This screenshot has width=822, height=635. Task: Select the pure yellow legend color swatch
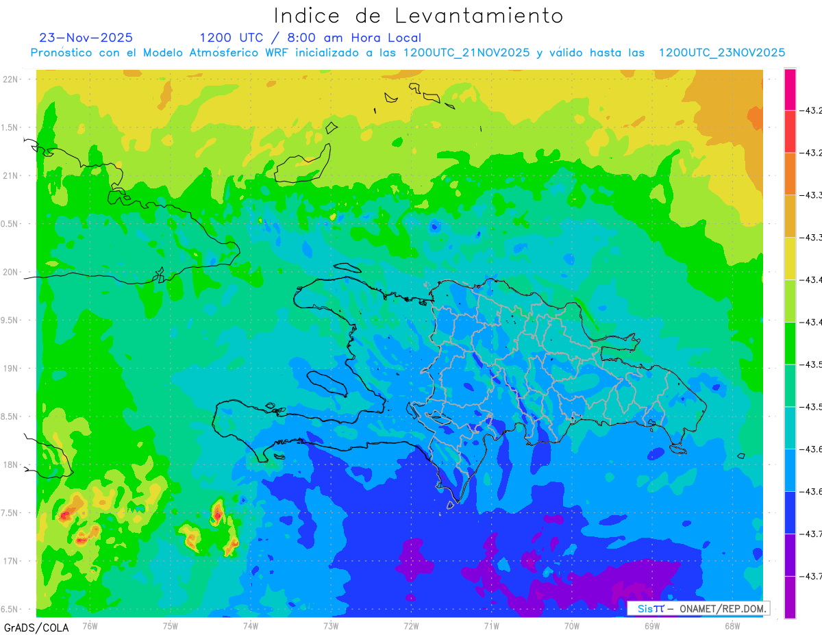[x=790, y=258]
